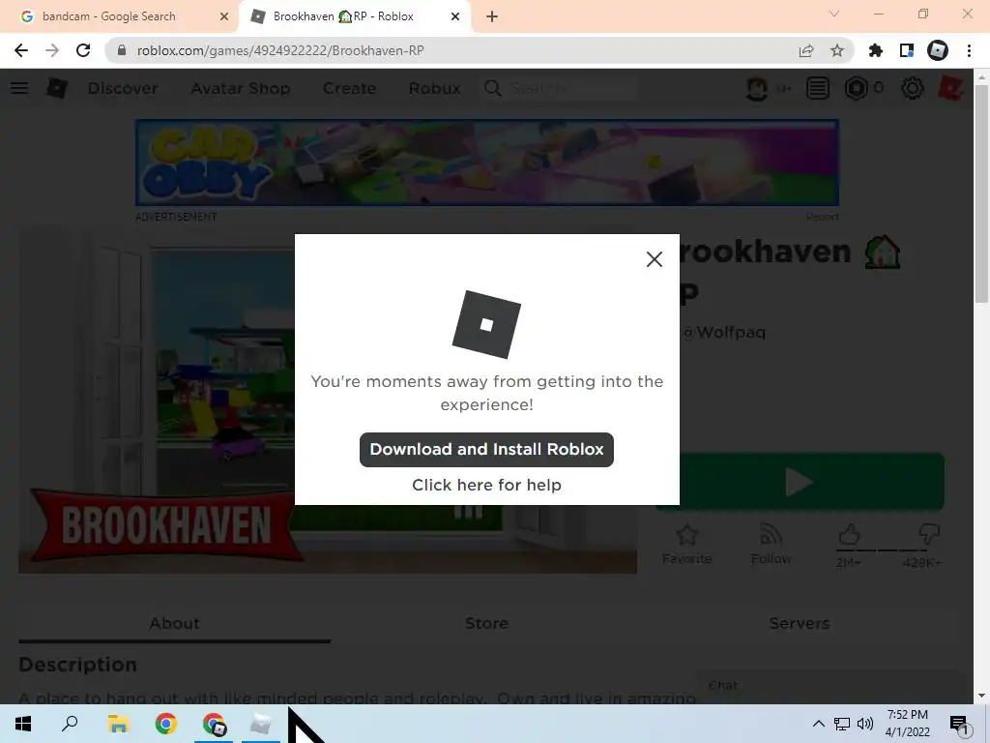Click the Chrome profile avatar
The image size is (990, 743).
coord(938,50)
